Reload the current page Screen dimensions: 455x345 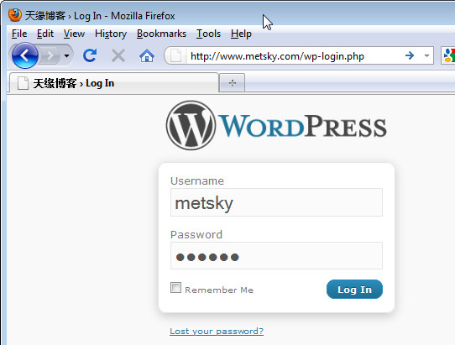click(90, 55)
